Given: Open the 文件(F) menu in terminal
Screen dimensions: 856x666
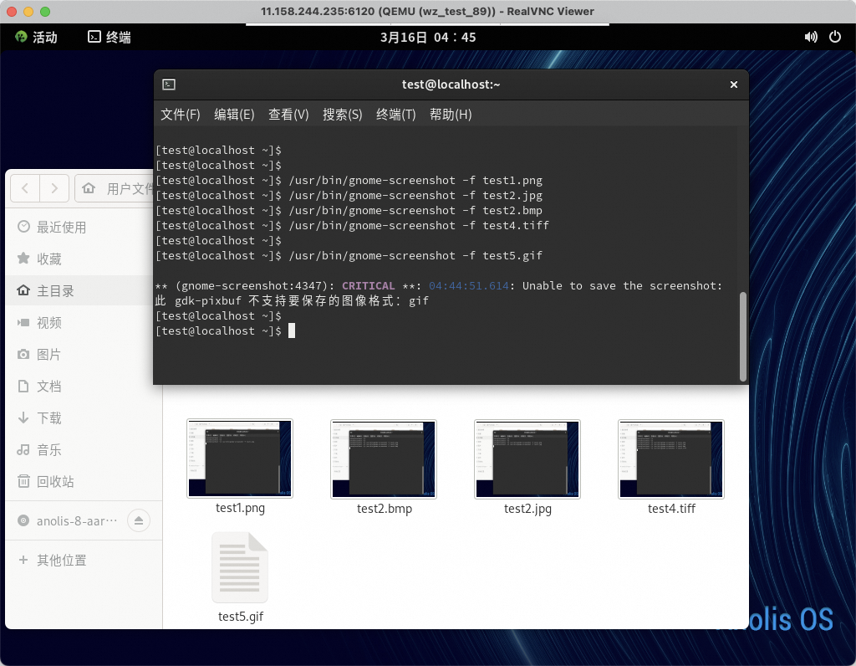Looking at the screenshot, I should pos(181,115).
